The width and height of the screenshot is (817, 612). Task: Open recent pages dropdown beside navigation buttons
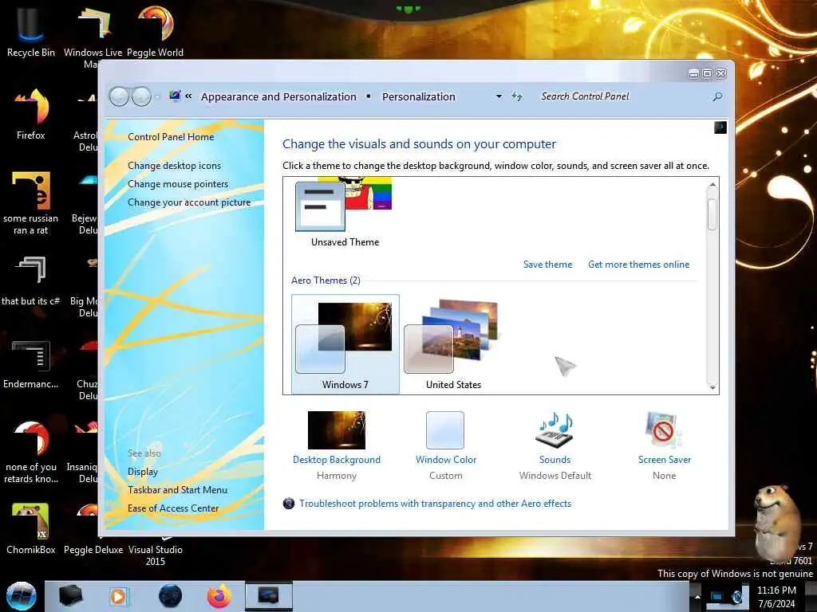pyautogui.click(x=157, y=96)
